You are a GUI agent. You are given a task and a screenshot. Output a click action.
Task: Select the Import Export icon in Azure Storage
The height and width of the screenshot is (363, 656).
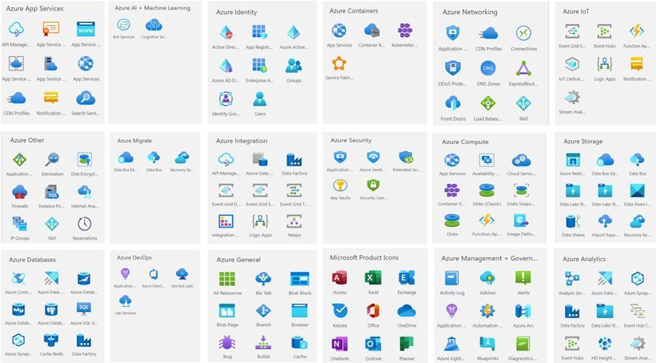tap(604, 221)
